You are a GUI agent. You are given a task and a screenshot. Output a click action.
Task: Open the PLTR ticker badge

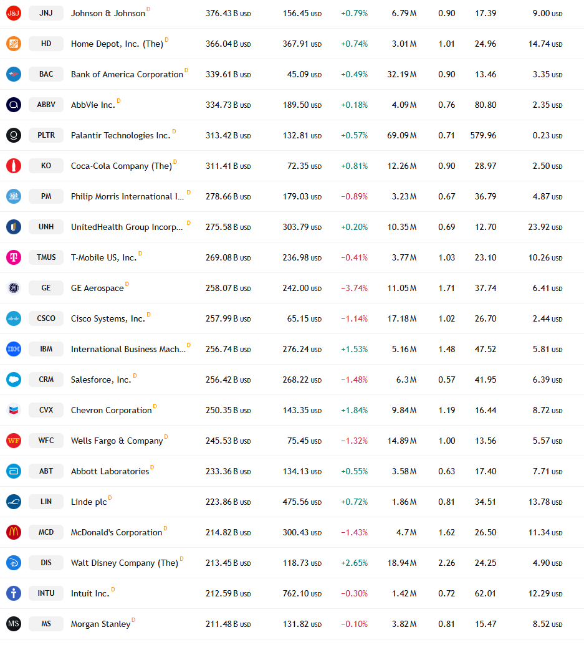point(46,135)
